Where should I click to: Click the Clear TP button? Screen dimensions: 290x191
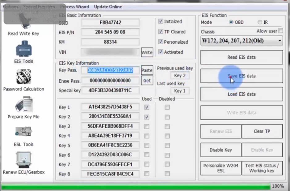click(x=262, y=131)
